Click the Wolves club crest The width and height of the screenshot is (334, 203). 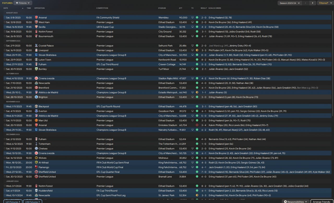tap(36, 158)
